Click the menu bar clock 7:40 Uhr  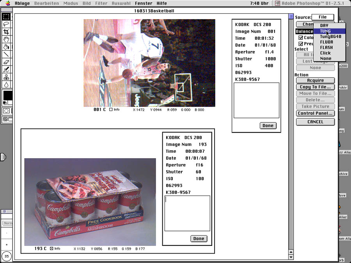259,3
